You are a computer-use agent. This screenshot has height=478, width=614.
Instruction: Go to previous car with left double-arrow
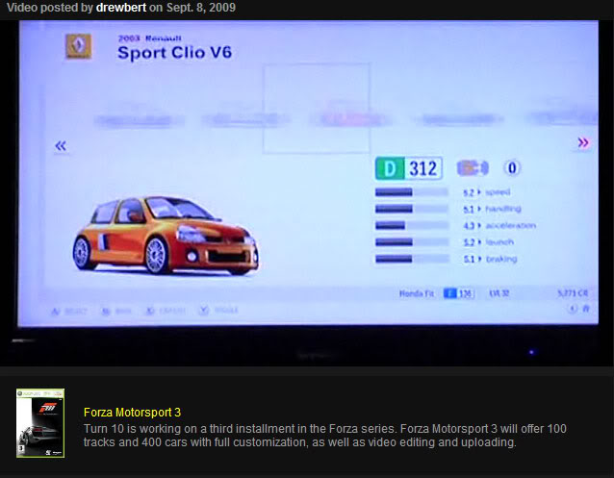(x=61, y=145)
